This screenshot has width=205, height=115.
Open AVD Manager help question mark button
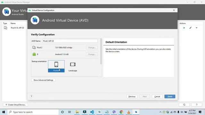pos(197,105)
